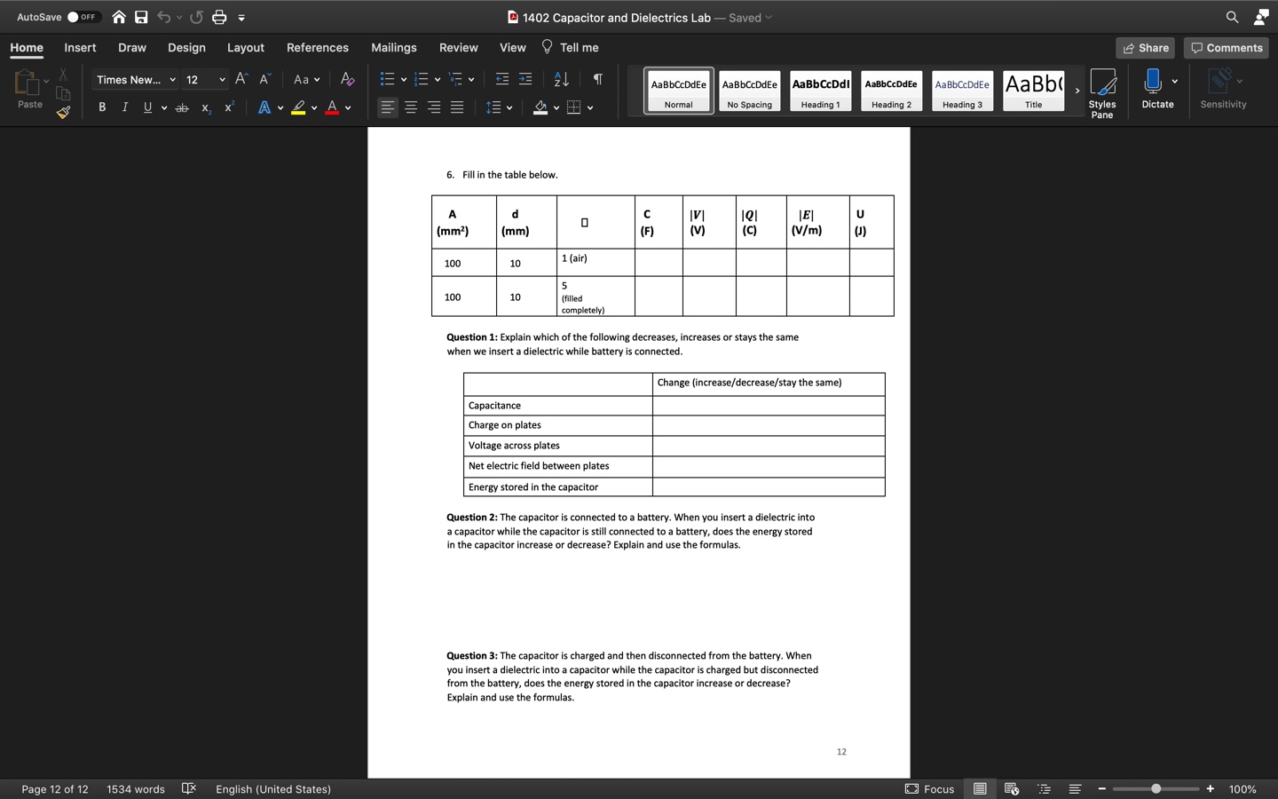Increase font size with the larger A

241,79
